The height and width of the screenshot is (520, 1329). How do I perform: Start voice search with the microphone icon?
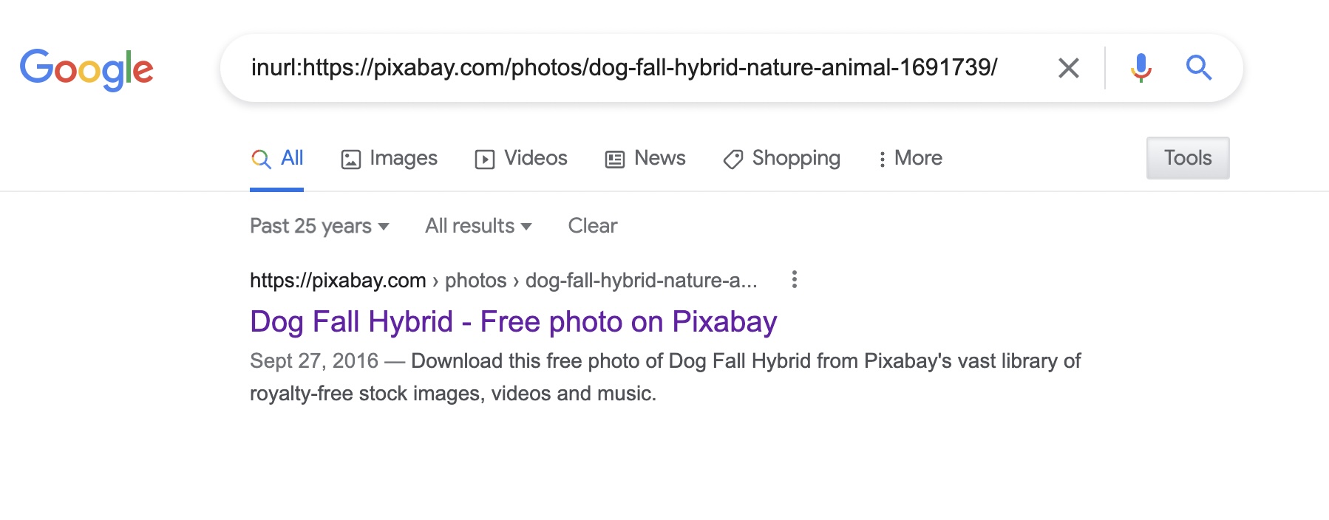[x=1141, y=68]
